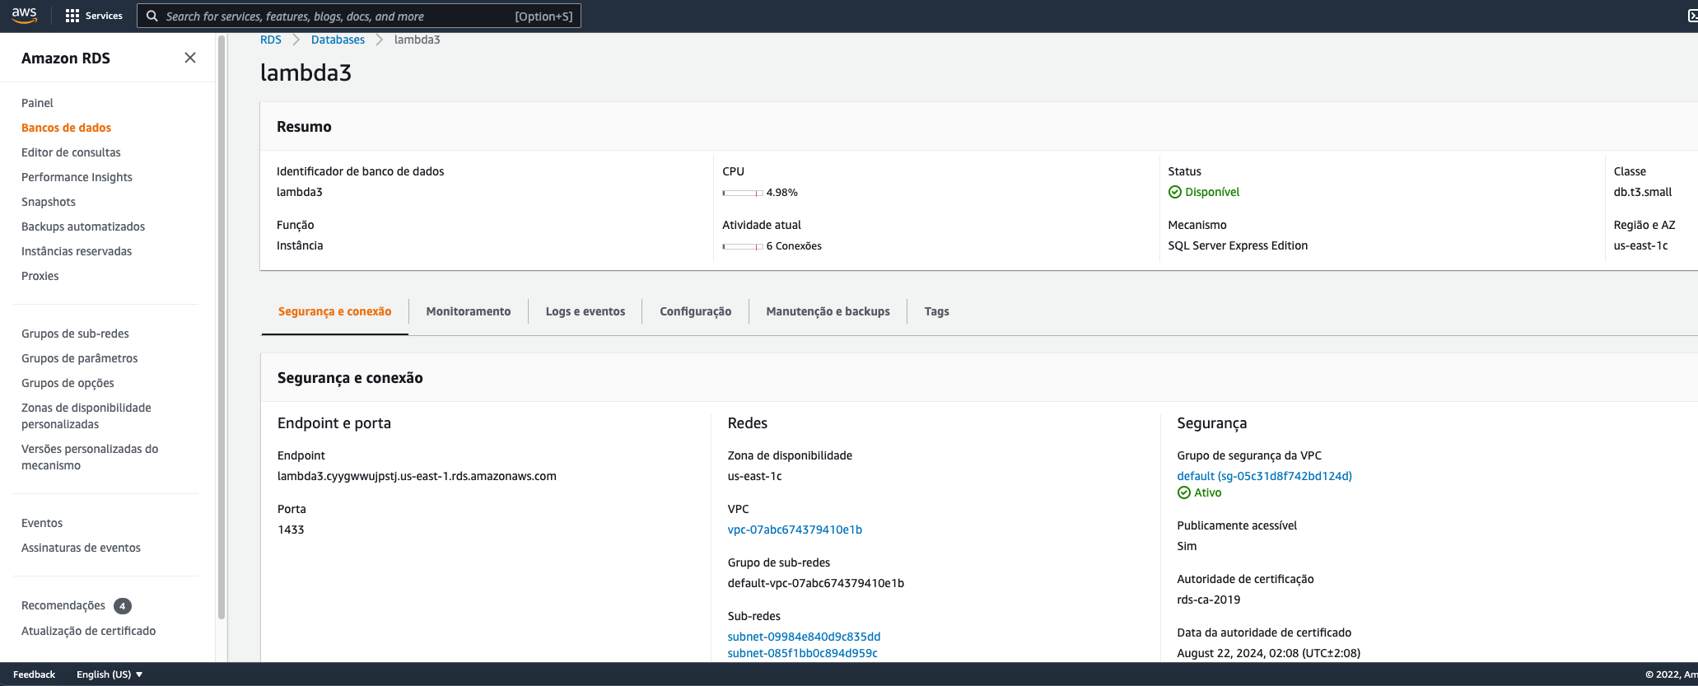Open VPC vpc-07abc674379410e1b link
Image resolution: width=1698 pixels, height=686 pixels.
click(x=795, y=530)
